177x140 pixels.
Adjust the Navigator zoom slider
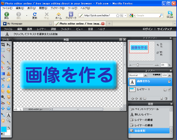coord(138,65)
